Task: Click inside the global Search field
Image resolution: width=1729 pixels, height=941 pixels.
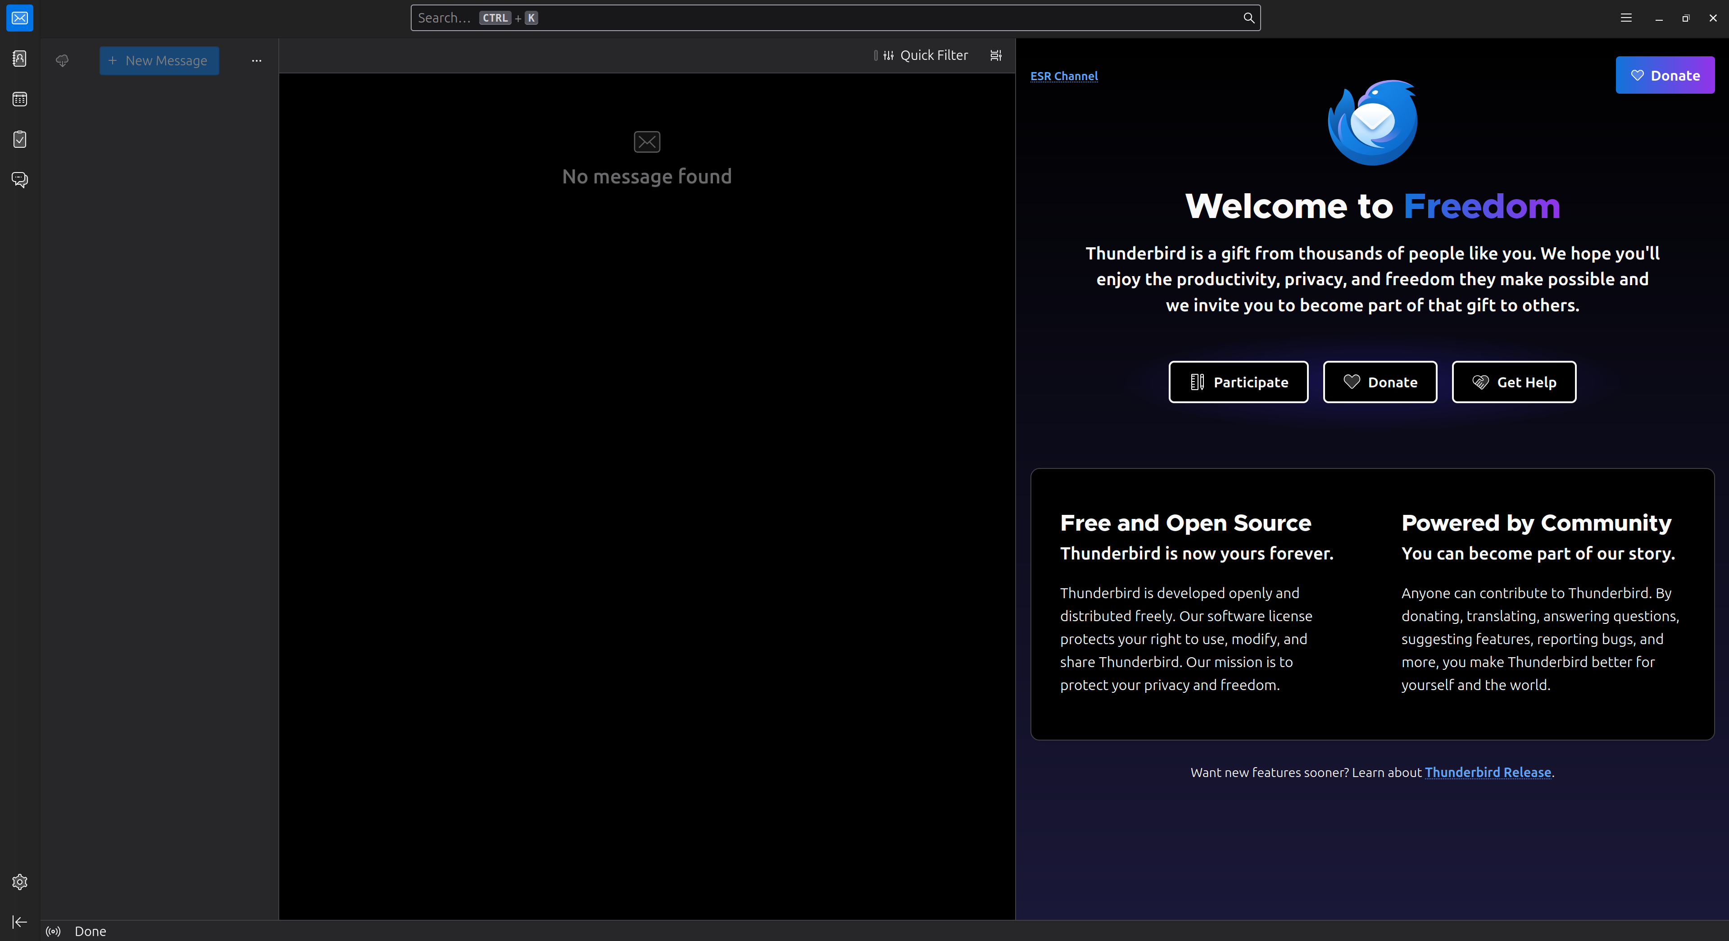Action: pyautogui.click(x=832, y=18)
